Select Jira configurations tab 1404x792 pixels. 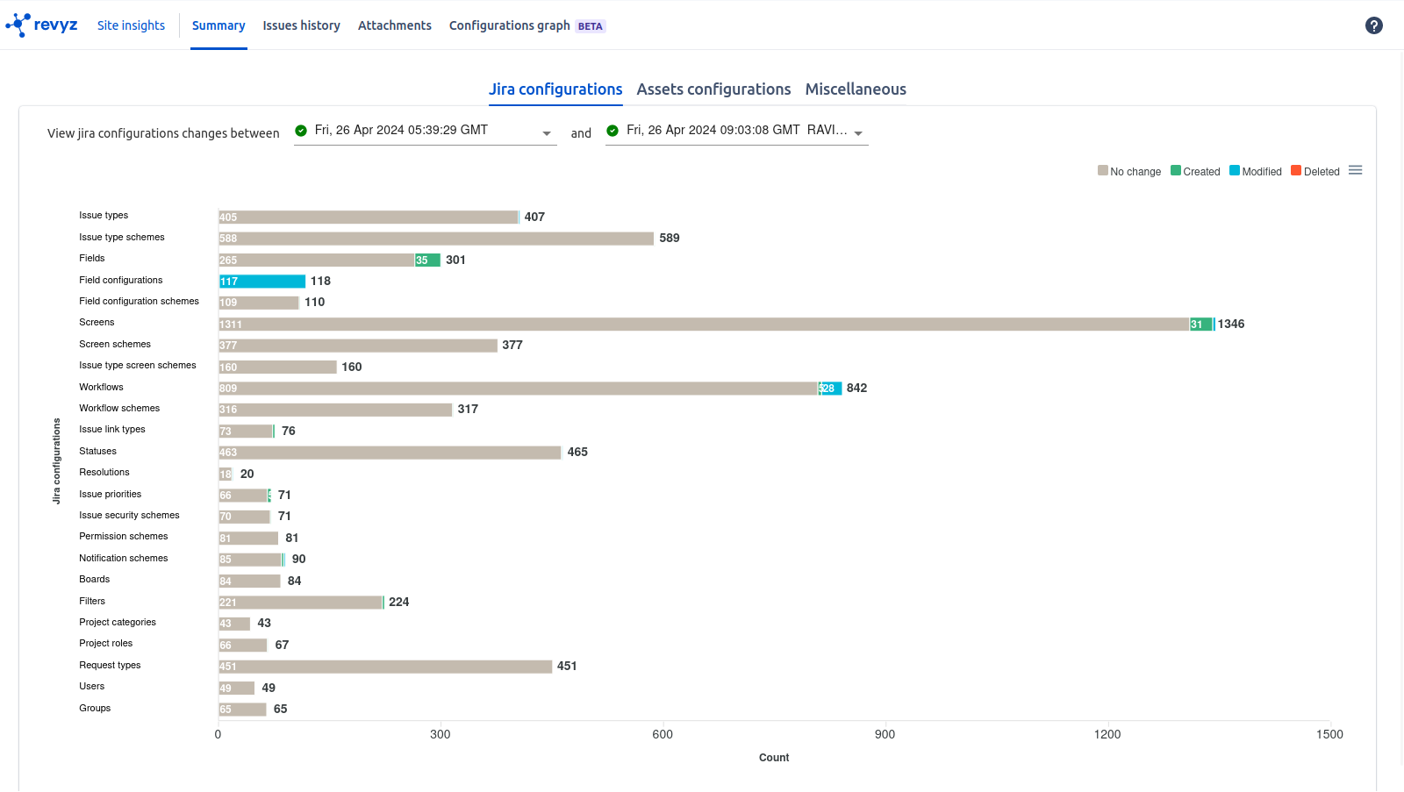click(x=555, y=89)
